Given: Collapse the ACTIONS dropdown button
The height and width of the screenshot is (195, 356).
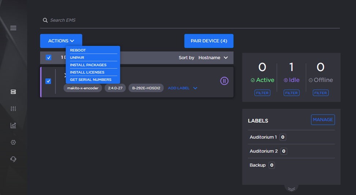Looking at the screenshot, I should coord(61,41).
